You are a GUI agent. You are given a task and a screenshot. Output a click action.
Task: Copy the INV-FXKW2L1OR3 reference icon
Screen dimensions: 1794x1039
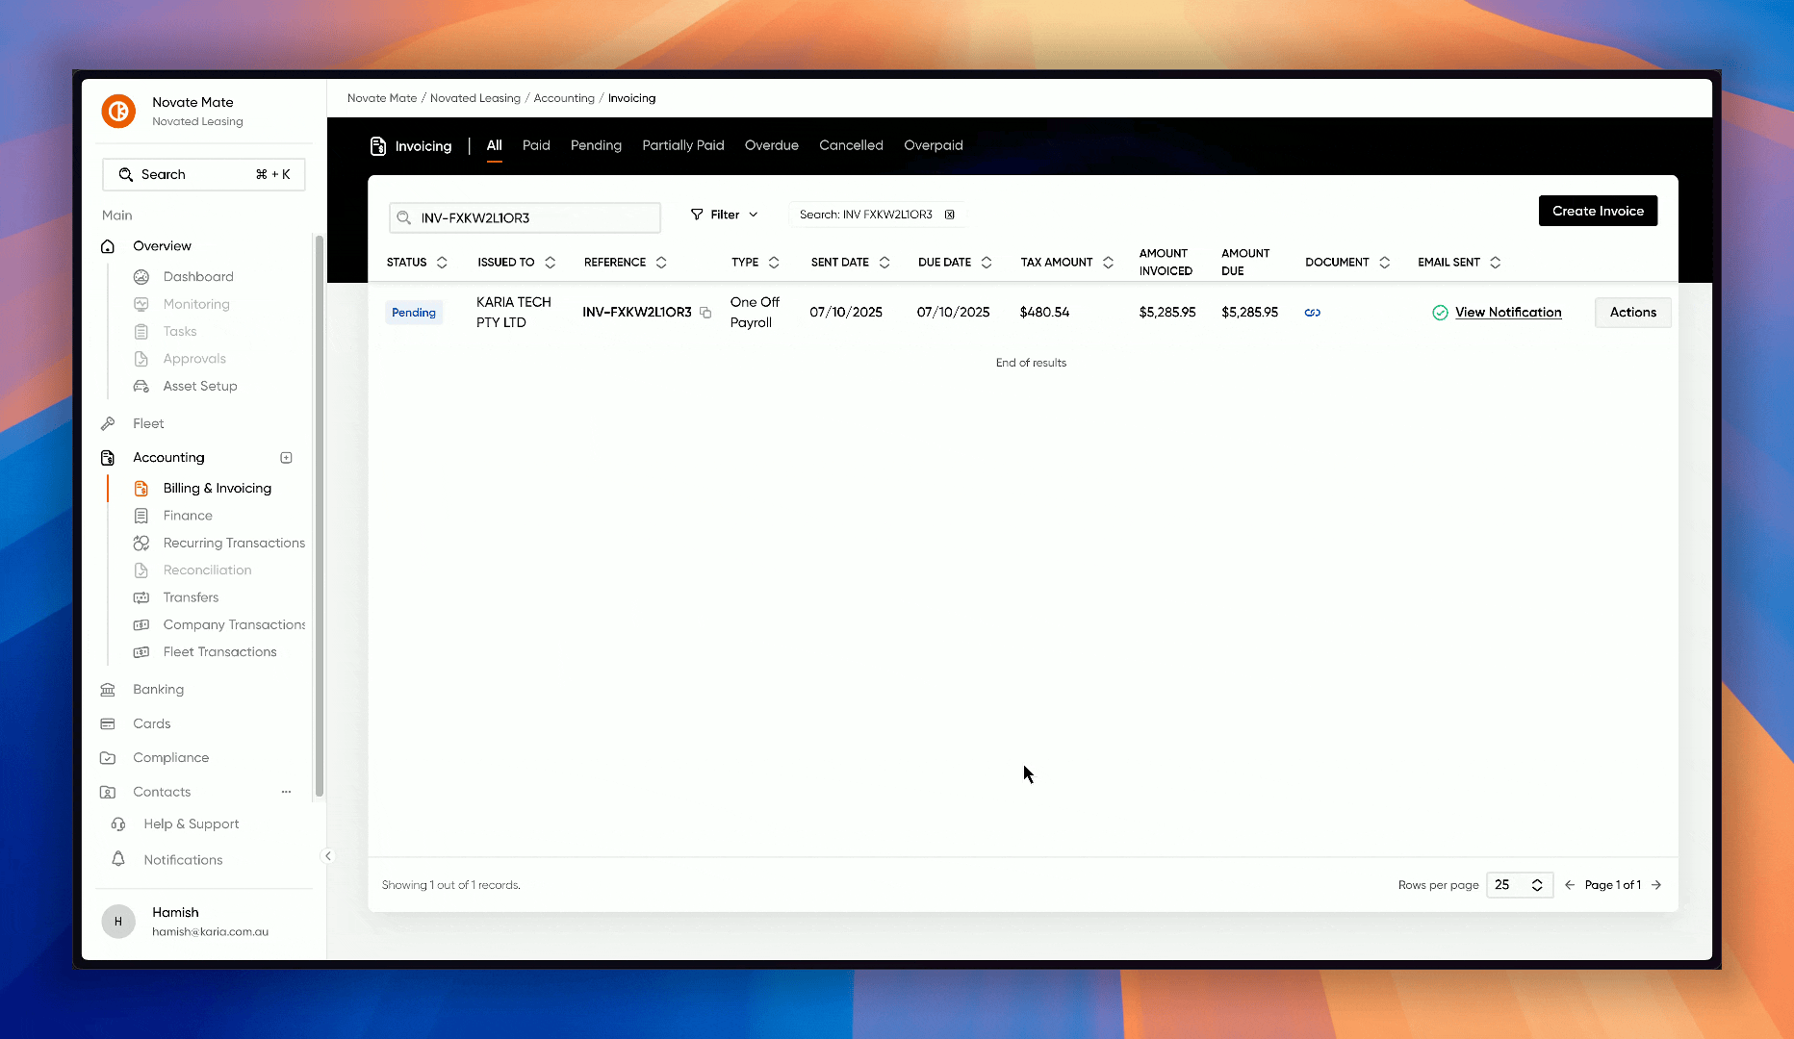pyautogui.click(x=705, y=313)
